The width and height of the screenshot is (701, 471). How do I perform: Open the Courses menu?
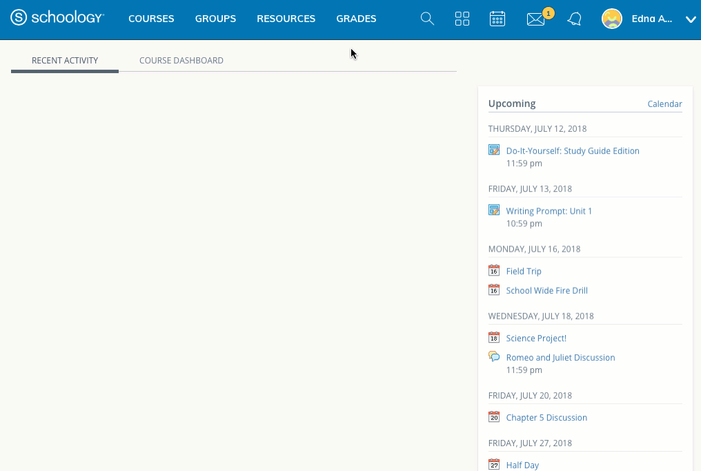(x=151, y=19)
